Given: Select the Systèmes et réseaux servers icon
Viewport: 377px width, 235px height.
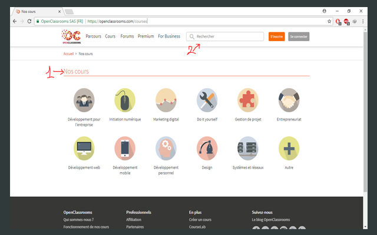Looking at the screenshot, I should [x=247, y=147].
